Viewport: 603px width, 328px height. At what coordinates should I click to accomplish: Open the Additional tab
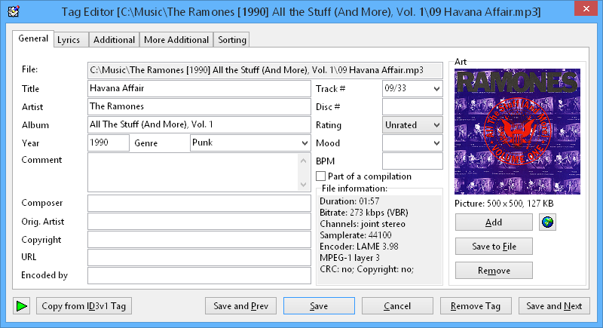[114, 40]
